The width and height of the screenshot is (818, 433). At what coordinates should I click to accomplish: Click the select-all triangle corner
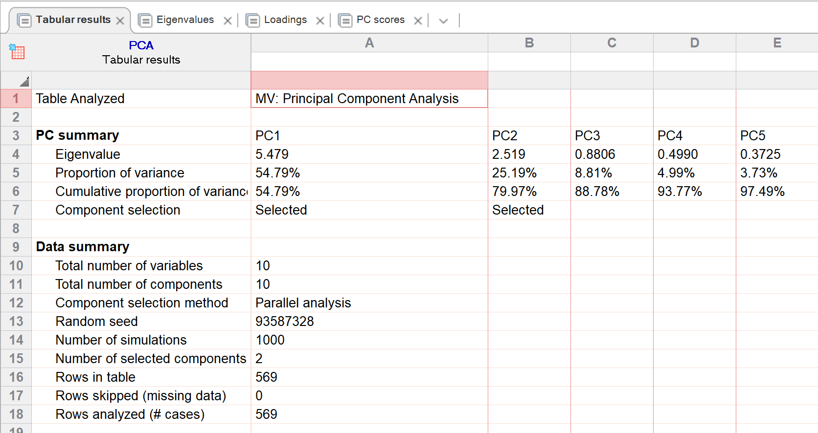pyautogui.click(x=24, y=82)
